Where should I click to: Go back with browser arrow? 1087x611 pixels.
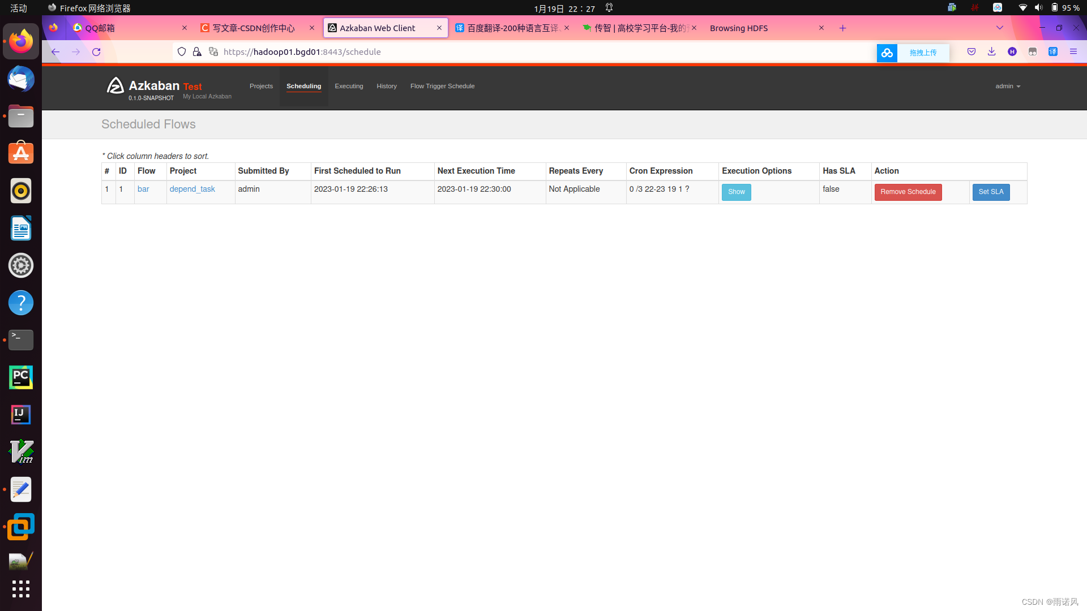pyautogui.click(x=55, y=52)
